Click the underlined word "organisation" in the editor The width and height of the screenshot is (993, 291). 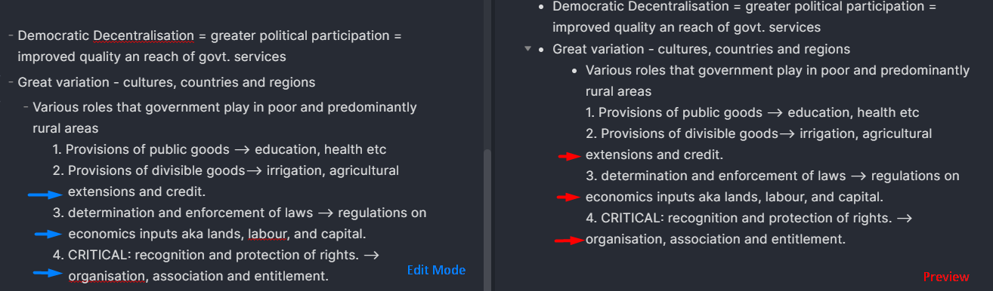tap(107, 276)
